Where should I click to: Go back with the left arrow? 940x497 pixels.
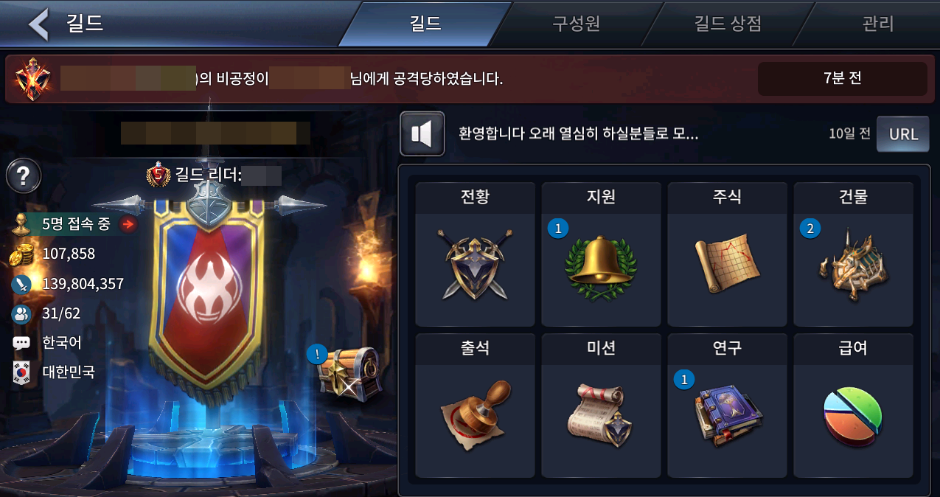[38, 24]
